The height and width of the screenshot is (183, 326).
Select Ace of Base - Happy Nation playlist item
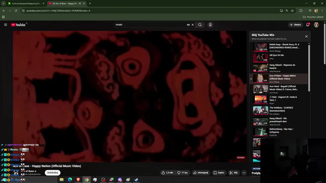pos(279,79)
